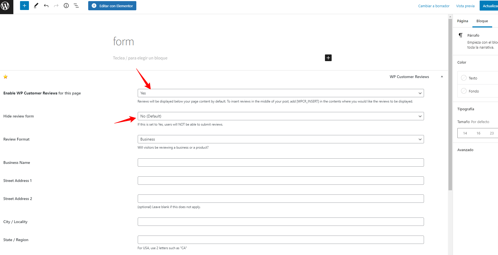Click the 'WP Customer Reviews' panel title
The height and width of the screenshot is (255, 498).
[x=409, y=77]
